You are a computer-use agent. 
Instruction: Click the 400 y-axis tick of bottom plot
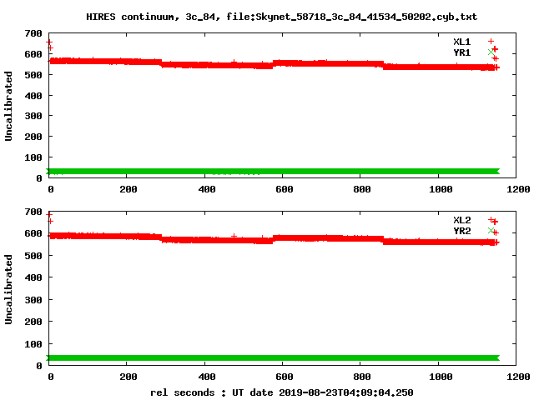click(x=33, y=277)
